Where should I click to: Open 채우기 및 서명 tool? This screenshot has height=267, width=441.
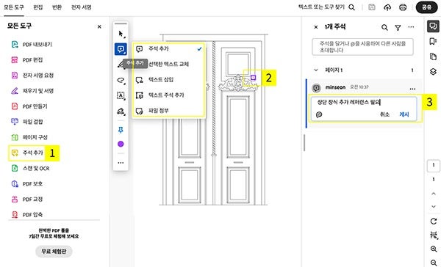pyautogui.click(x=32, y=91)
